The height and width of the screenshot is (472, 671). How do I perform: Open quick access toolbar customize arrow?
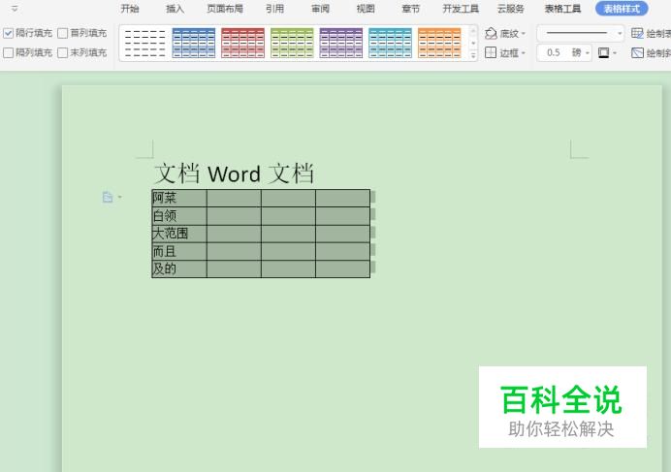coord(15,9)
